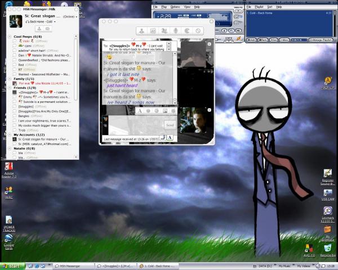338x270 pixels.
Task: Open Online status dropdown in Messenger
Action: 70,16
